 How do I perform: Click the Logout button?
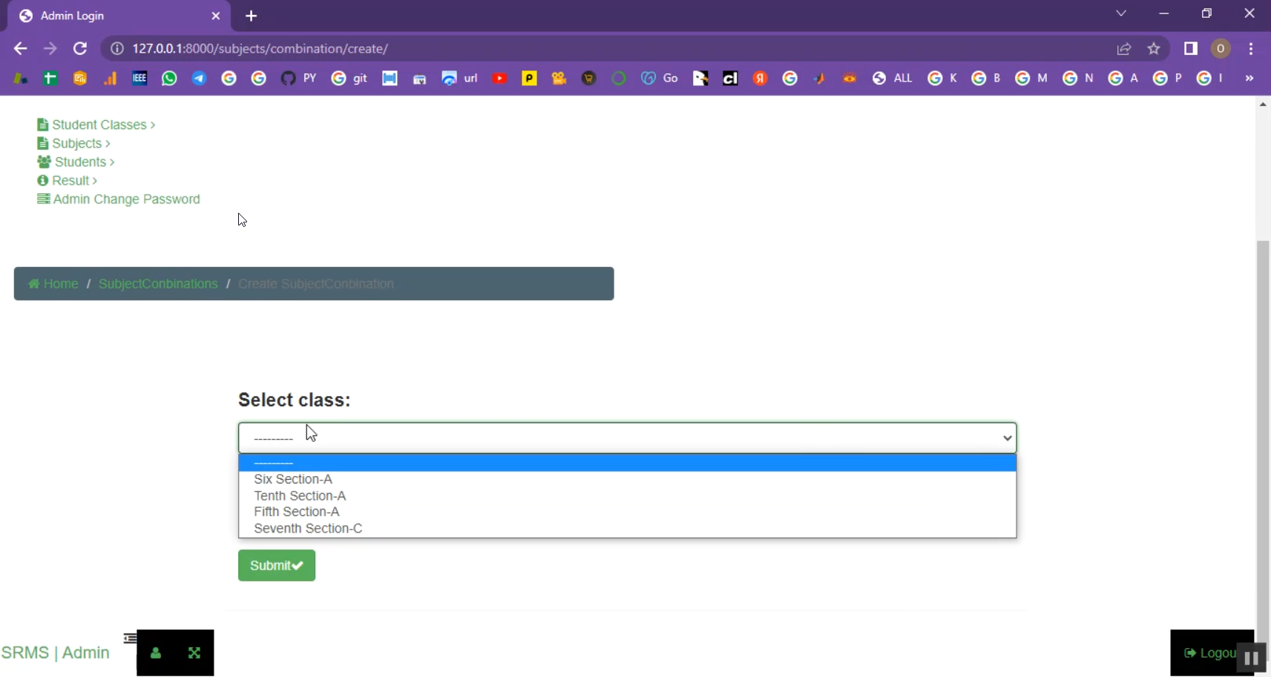click(1210, 653)
